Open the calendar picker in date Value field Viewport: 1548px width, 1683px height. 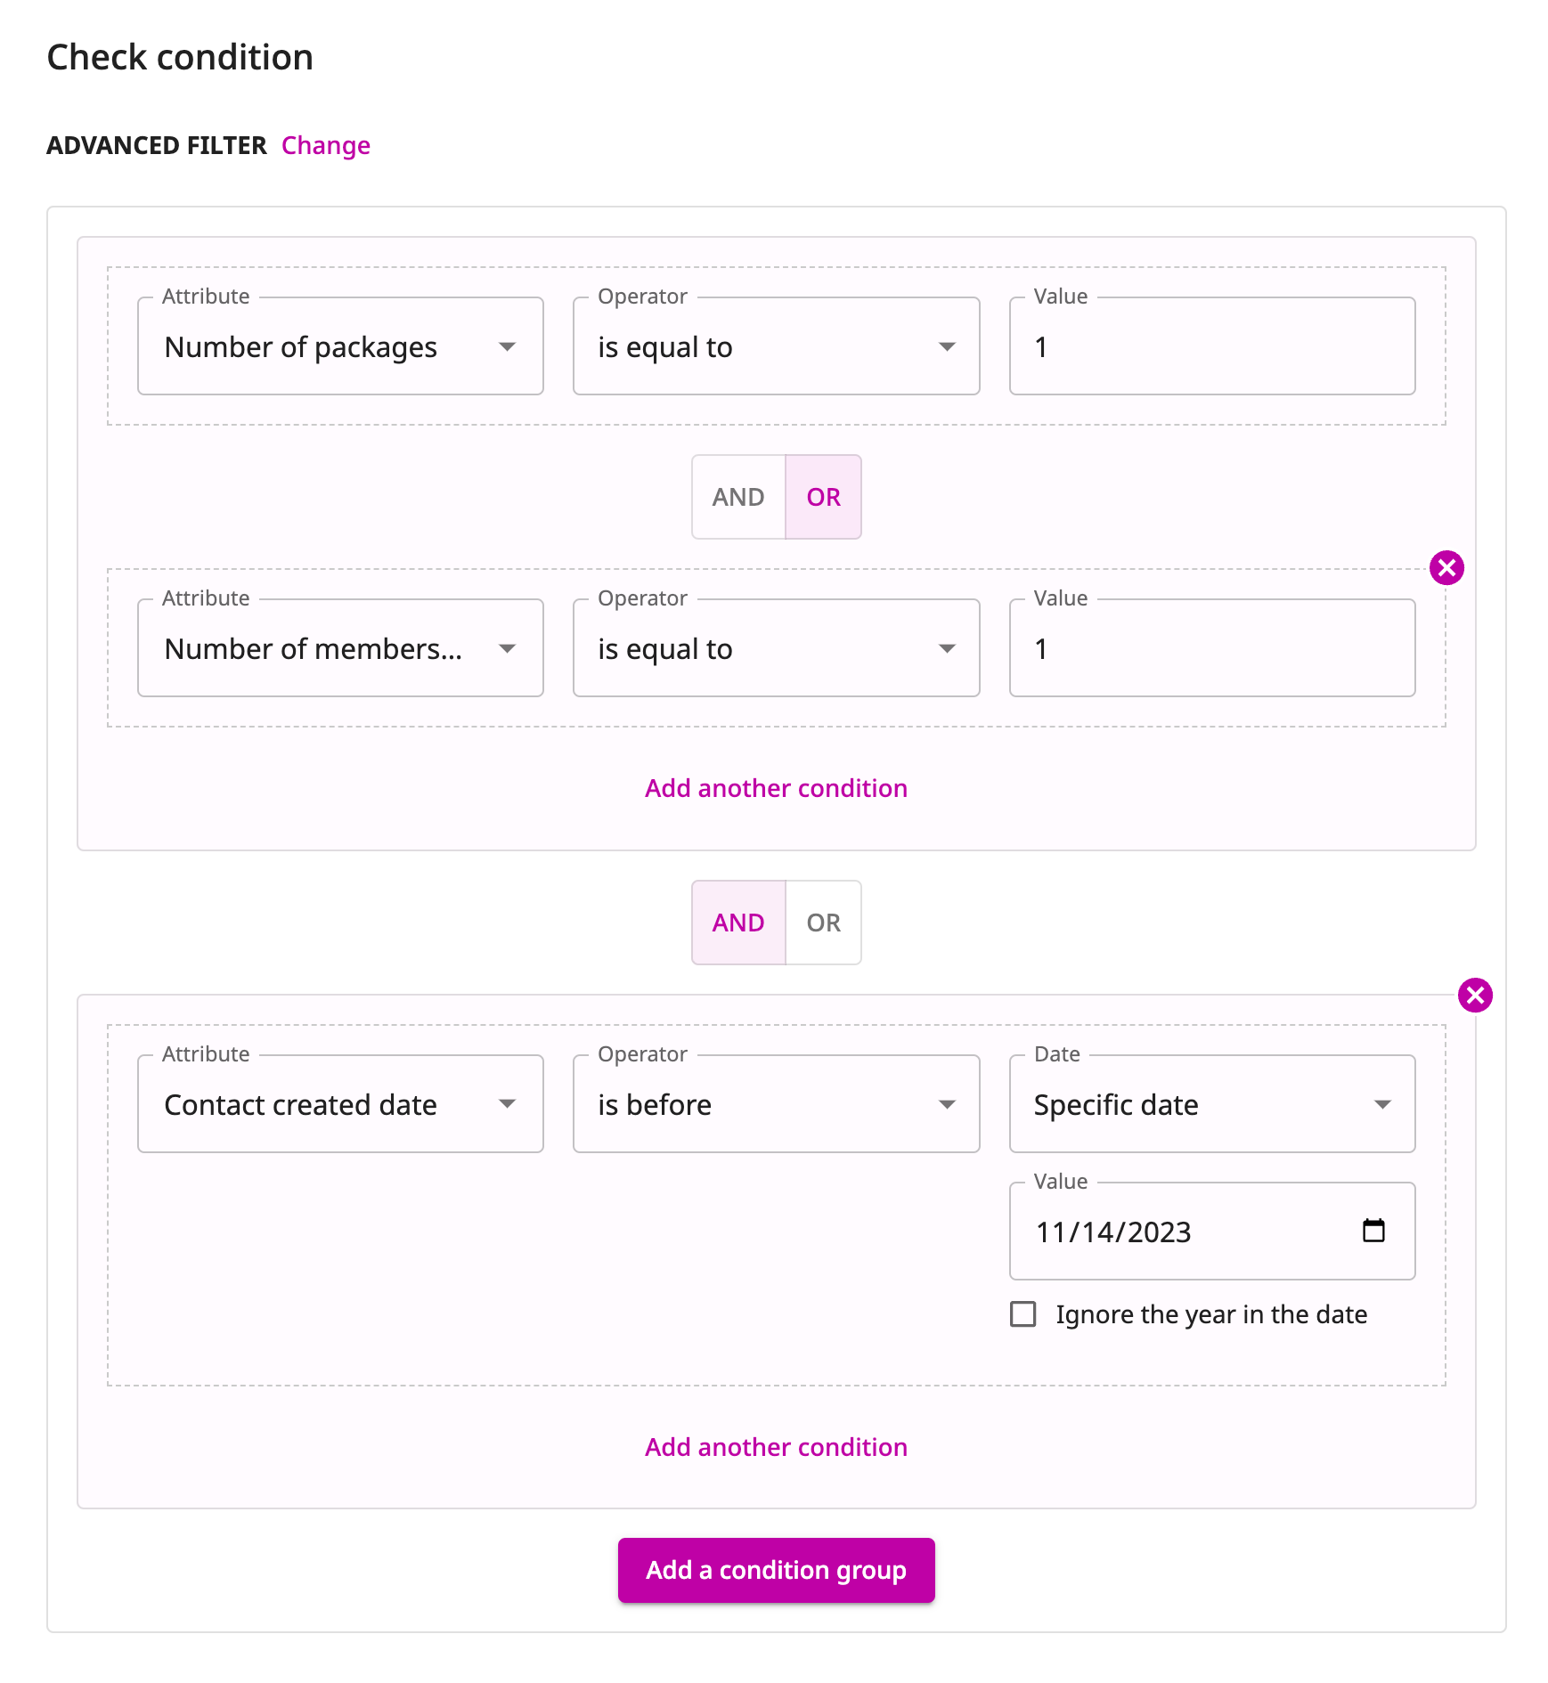pyautogui.click(x=1373, y=1231)
